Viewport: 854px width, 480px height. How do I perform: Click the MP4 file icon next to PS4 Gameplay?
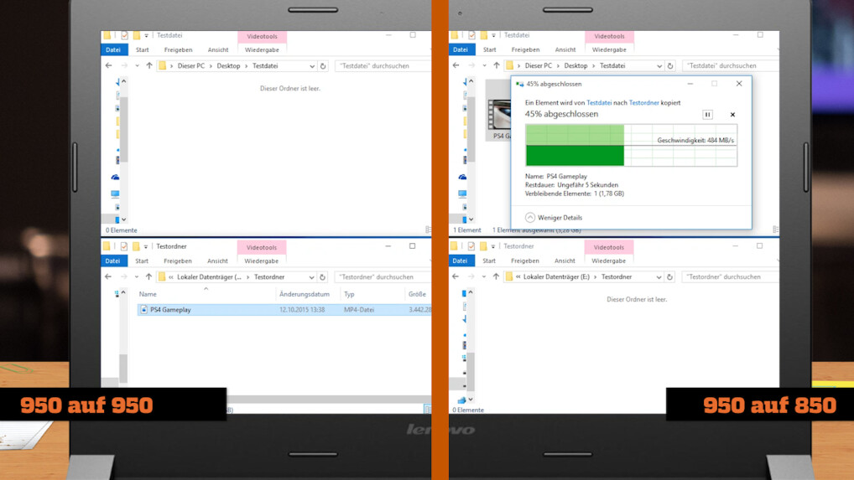(143, 310)
